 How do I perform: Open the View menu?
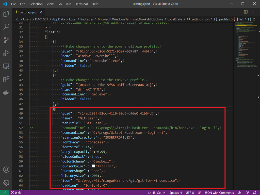pyautogui.click(x=50, y=4)
